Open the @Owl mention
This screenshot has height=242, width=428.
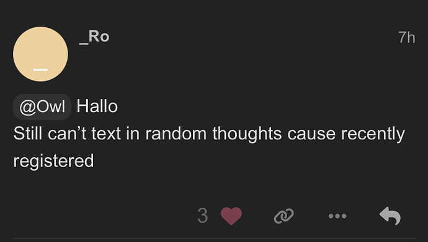click(x=42, y=106)
